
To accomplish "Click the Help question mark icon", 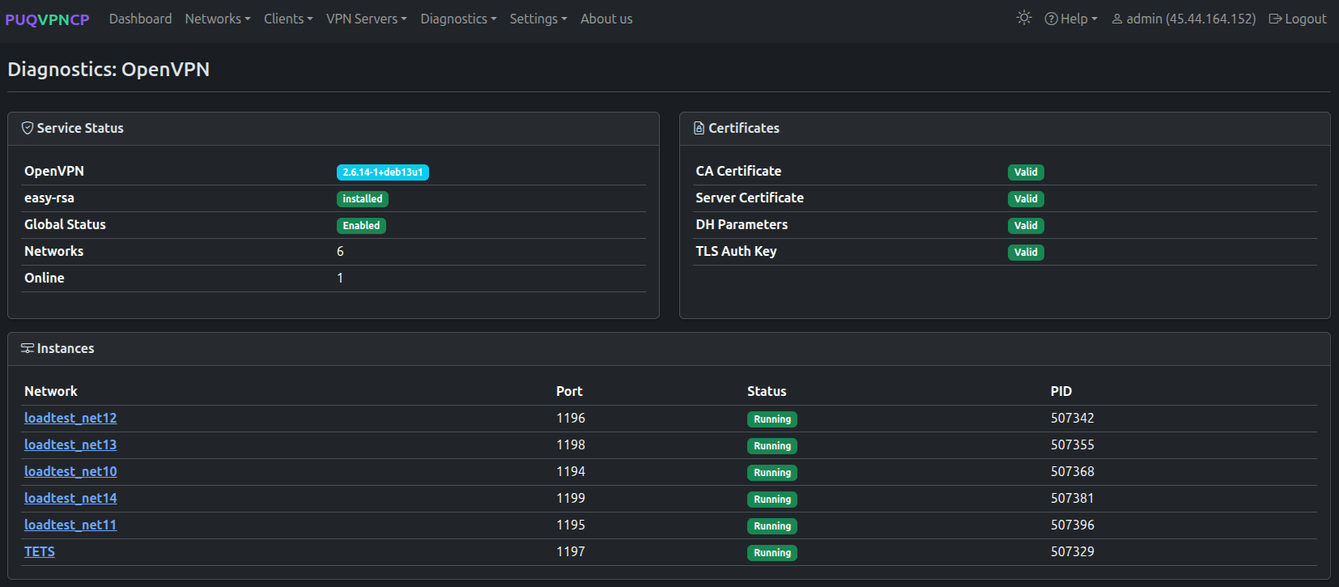I will [1051, 19].
